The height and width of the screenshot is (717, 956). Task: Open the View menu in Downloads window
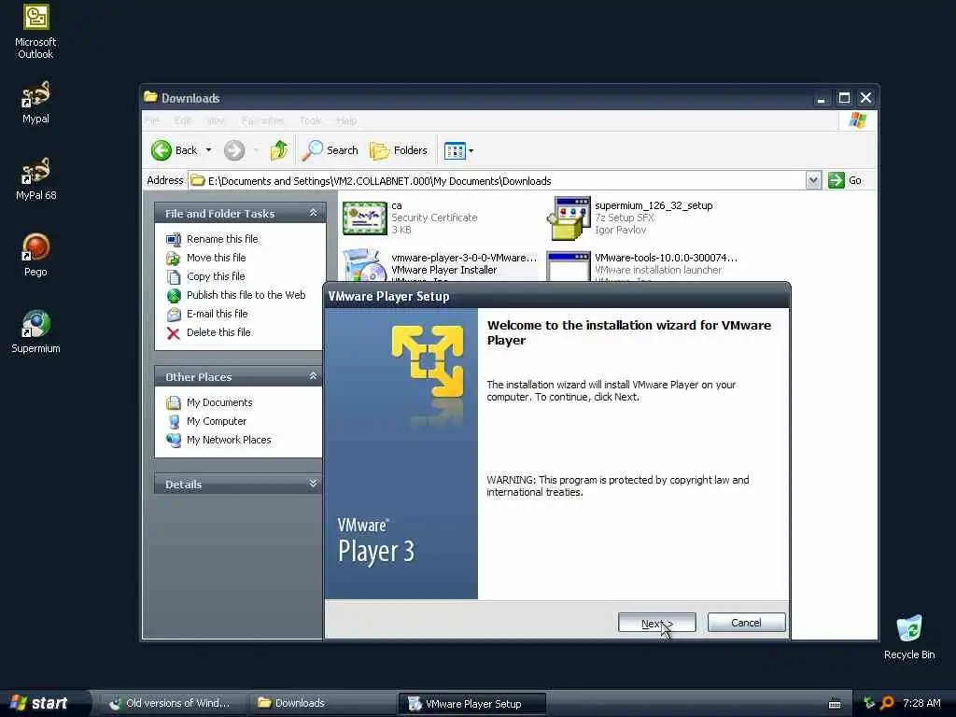216,120
